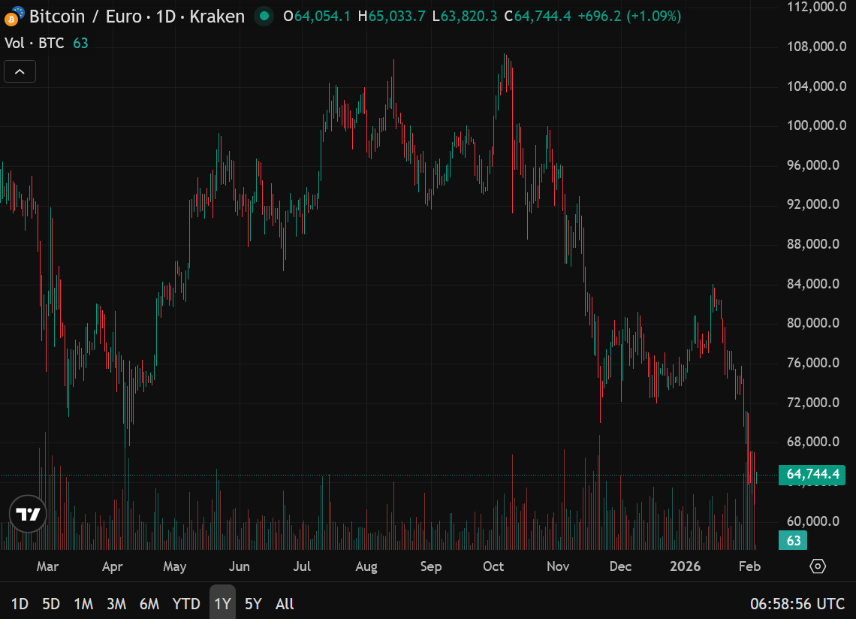Click the 96,000.0 price axis label
This screenshot has height=619, width=856.
click(813, 165)
